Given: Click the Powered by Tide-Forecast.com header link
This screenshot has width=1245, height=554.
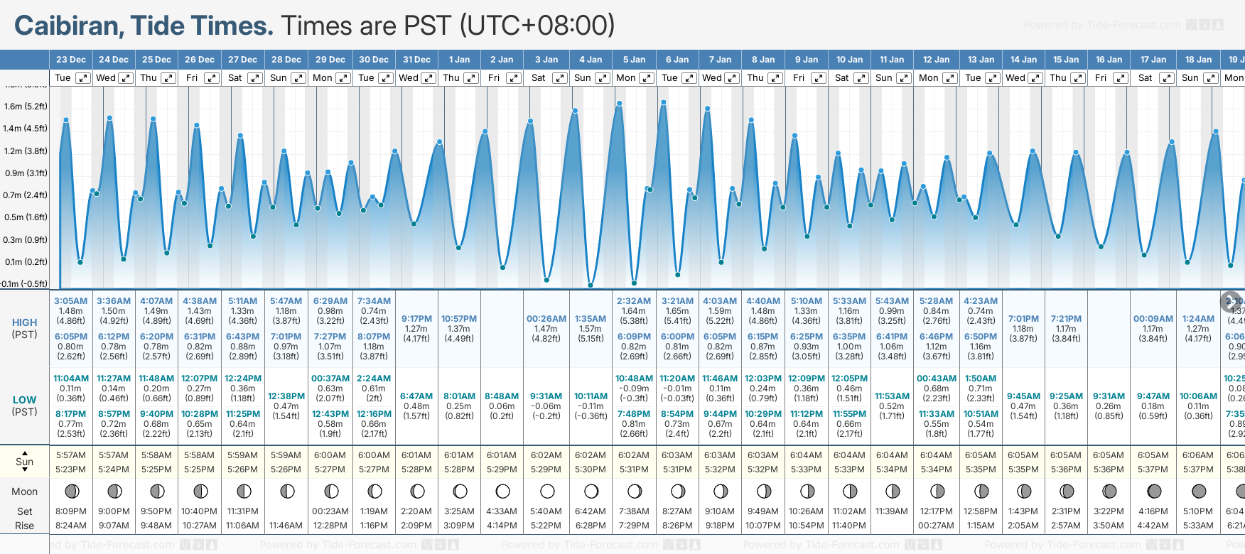Looking at the screenshot, I should (x=1101, y=26).
